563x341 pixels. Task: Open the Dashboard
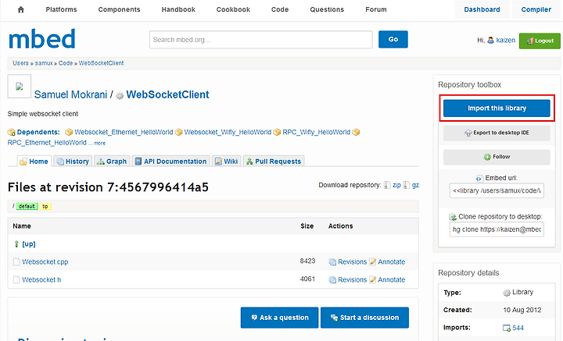[x=482, y=9]
